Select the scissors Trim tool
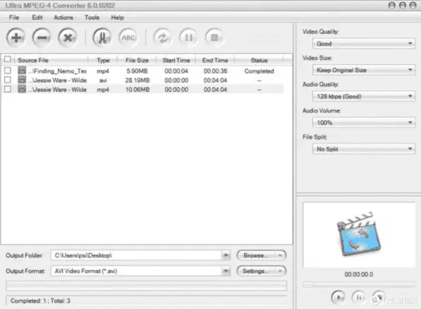421x309 pixels. [x=102, y=38]
